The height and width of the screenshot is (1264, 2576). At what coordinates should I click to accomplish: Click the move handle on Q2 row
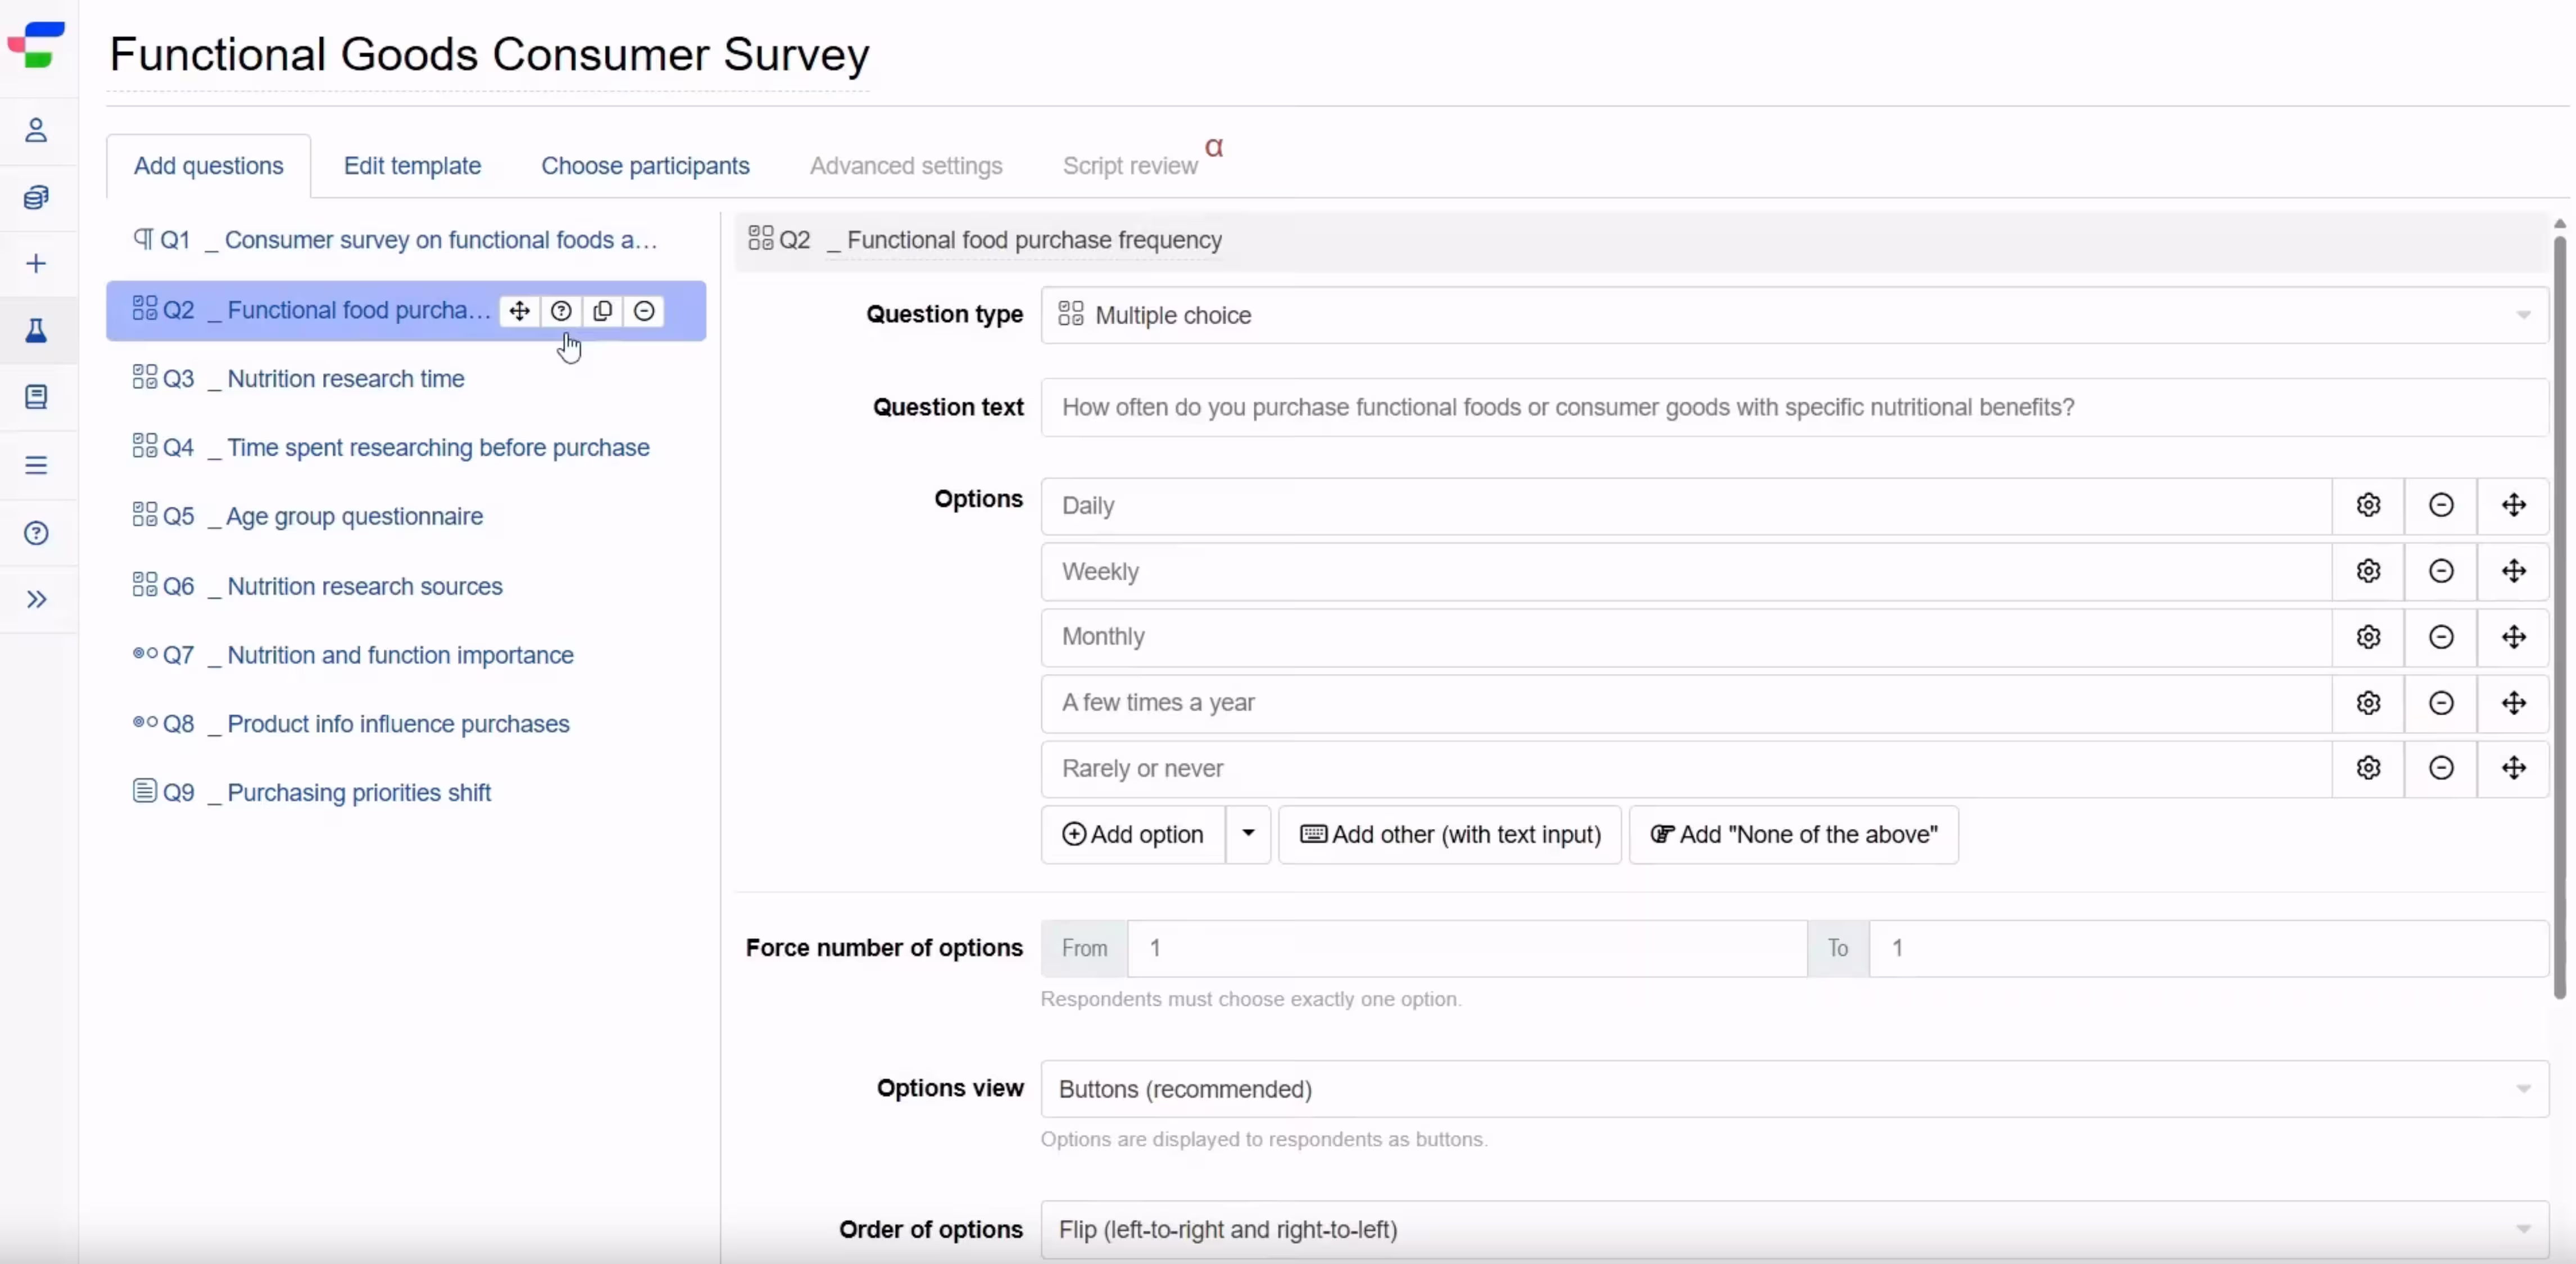(x=519, y=311)
